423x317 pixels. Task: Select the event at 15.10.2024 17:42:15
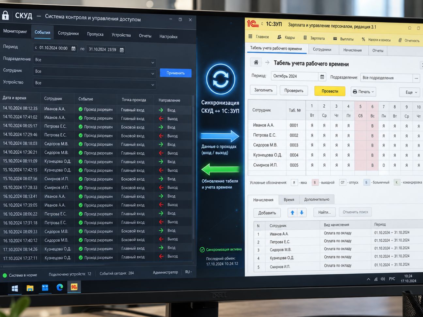97,170
